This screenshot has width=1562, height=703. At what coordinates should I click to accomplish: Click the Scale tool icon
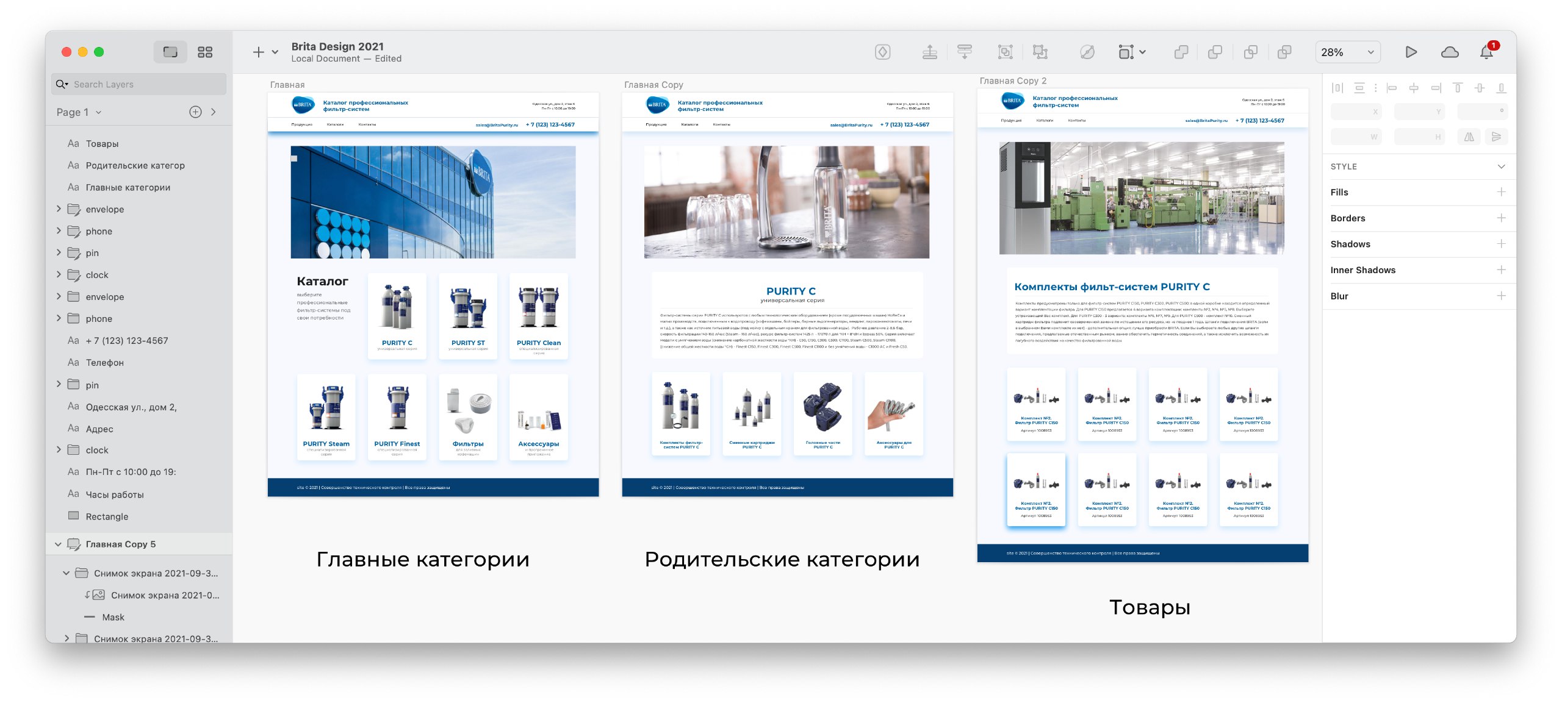pos(1126,52)
